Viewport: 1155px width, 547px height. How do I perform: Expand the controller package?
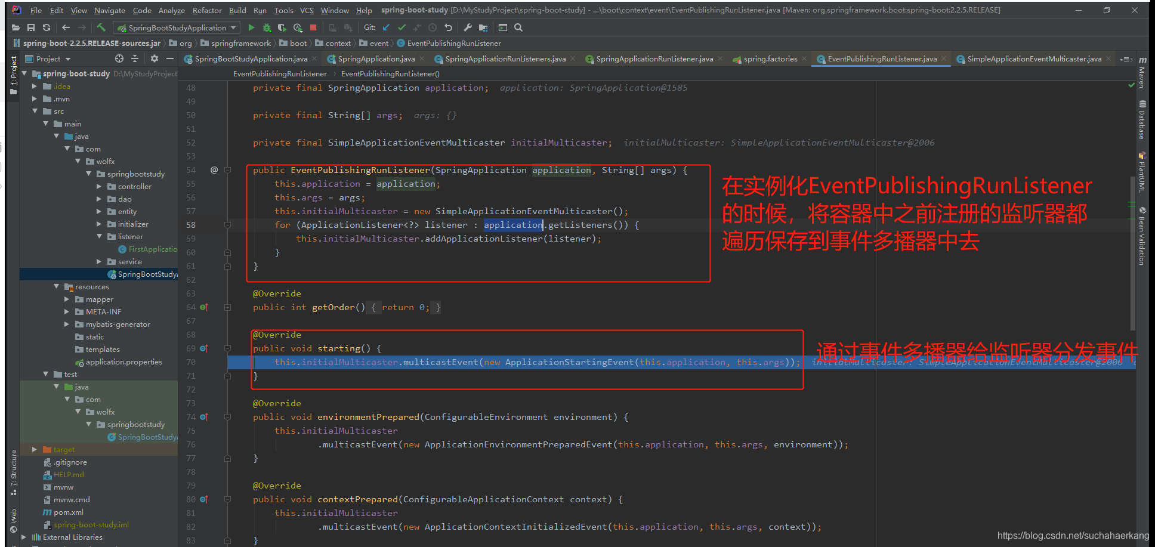(x=100, y=186)
